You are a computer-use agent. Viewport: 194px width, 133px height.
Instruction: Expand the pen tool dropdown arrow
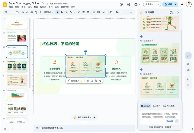[x=107, y=12]
